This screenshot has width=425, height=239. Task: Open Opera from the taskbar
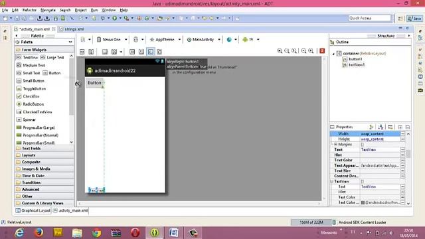click(x=135, y=233)
